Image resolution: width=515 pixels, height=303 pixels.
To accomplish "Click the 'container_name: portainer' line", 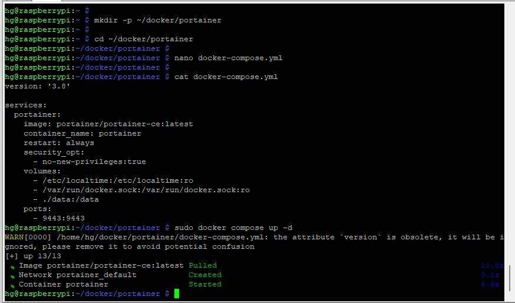I will pyautogui.click(x=82, y=134).
